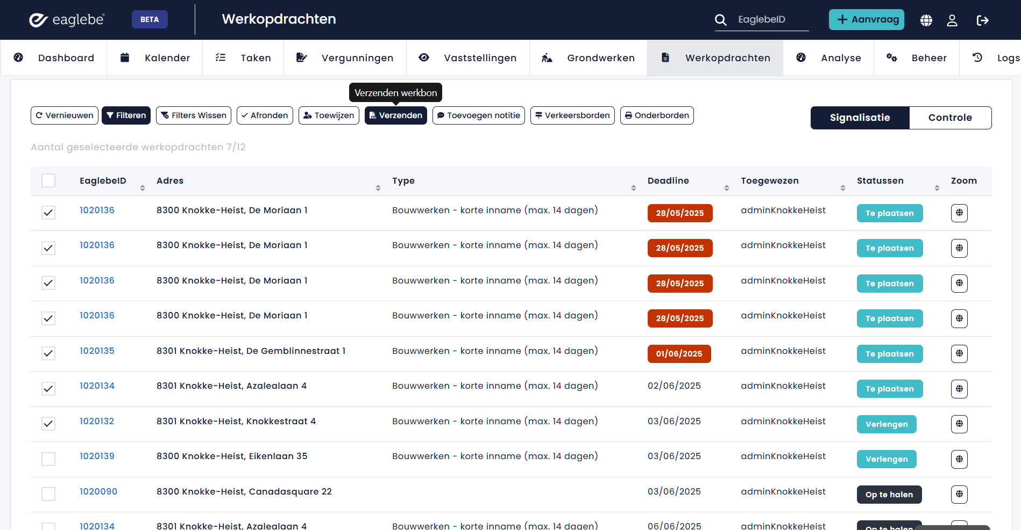Open EaglebeID link 1020090

coord(98,491)
